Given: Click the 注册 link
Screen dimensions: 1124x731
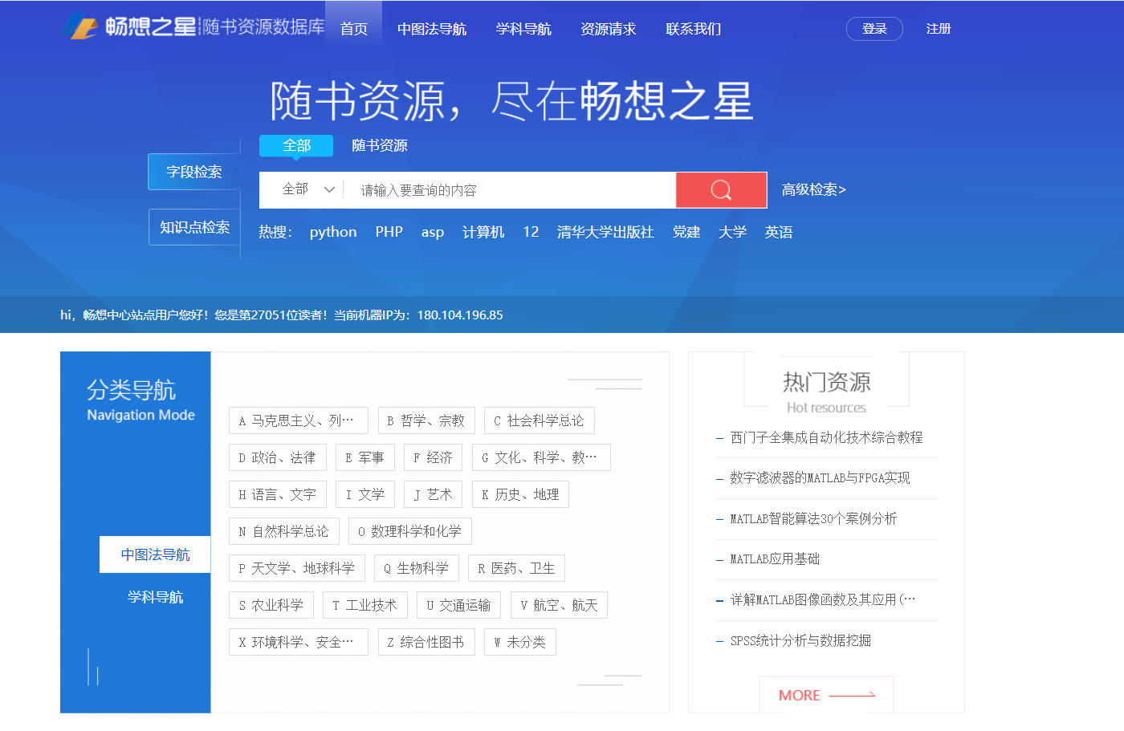Looking at the screenshot, I should pyautogui.click(x=938, y=29).
